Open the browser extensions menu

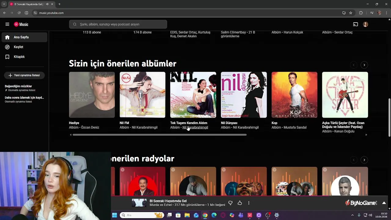click(361, 13)
